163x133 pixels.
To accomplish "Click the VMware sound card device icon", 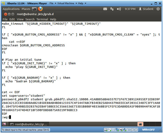I will (x=125, y=130).
